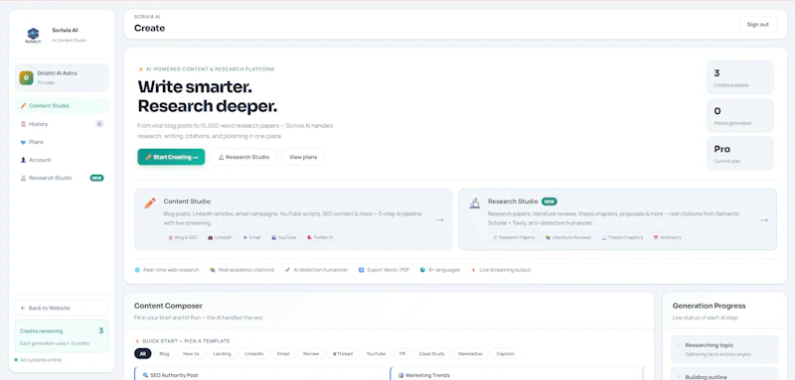Select the How-to template filter
This screenshot has height=380, width=795.
click(191, 353)
